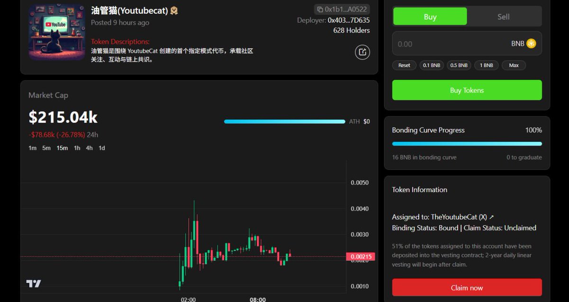Select the 4h chart interval
569x302 pixels.
89,148
